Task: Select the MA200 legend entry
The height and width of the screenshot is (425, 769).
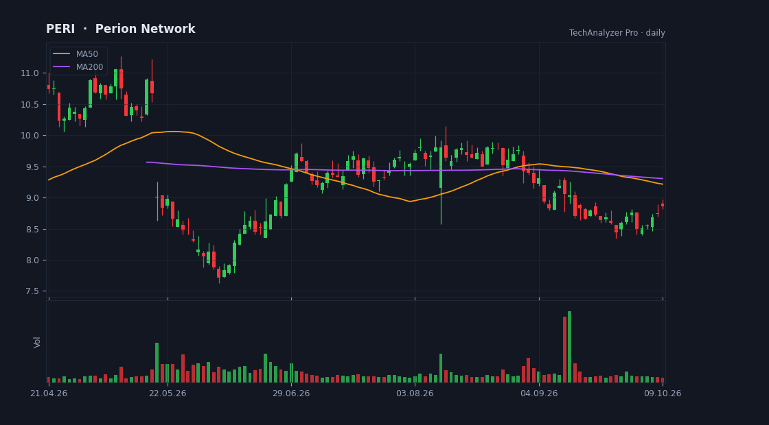Action: [78, 66]
